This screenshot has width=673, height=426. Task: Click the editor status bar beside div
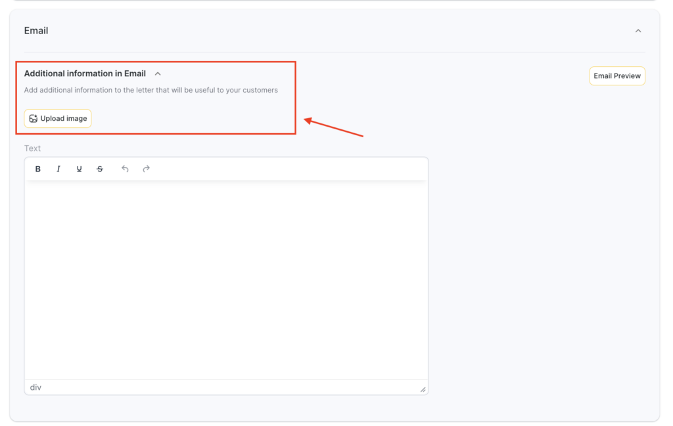(223, 388)
